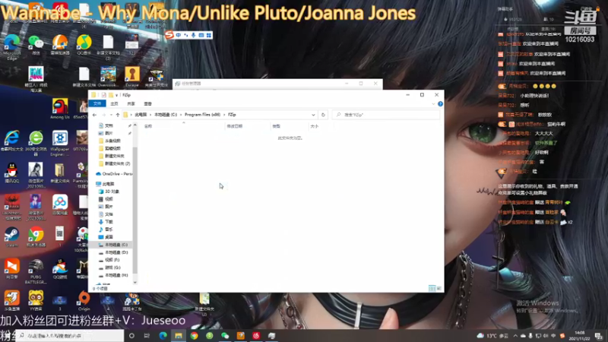Select OneDrive in navigation pane

click(113, 174)
